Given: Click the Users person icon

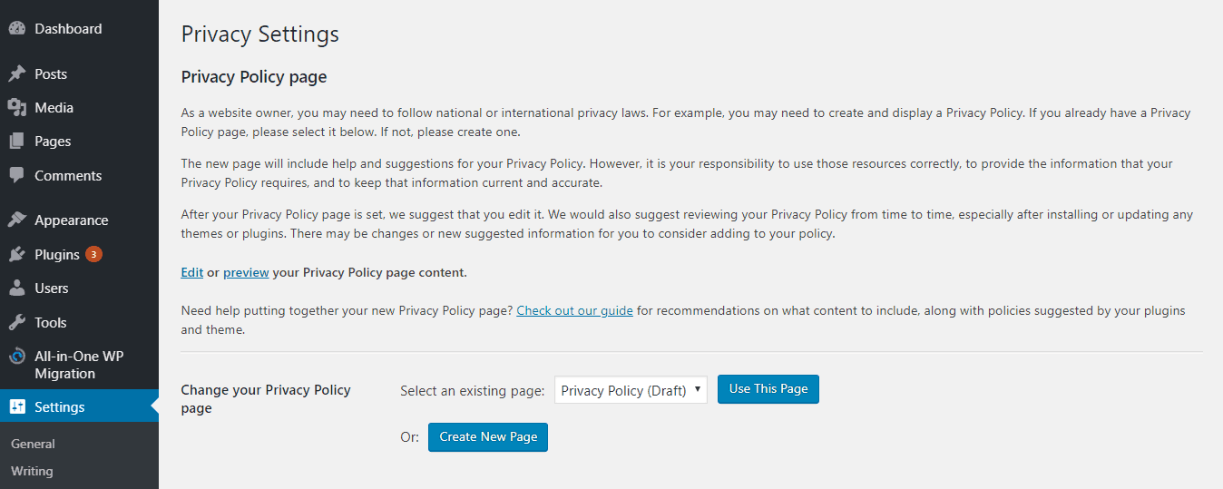Looking at the screenshot, I should [x=17, y=288].
